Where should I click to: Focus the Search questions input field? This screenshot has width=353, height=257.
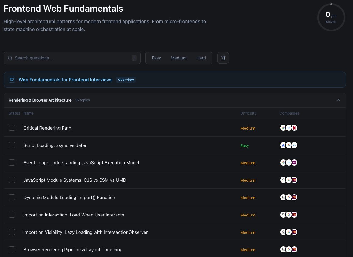click(72, 58)
